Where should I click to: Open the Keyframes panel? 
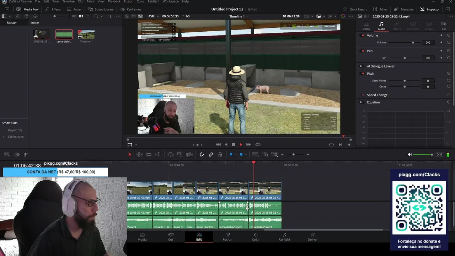pos(130,9)
